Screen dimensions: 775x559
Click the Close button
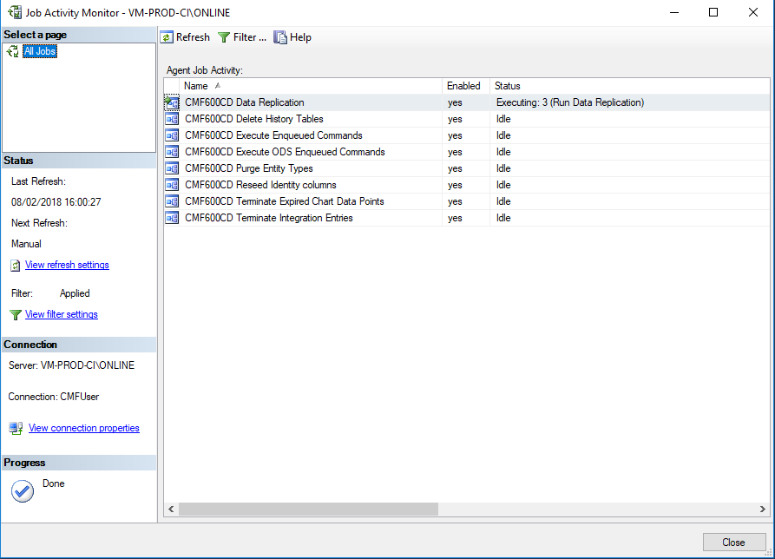click(x=734, y=543)
